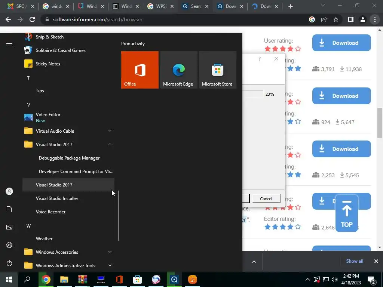
Task: Switch to Chrome in the taskbar
Action: click(x=46, y=280)
